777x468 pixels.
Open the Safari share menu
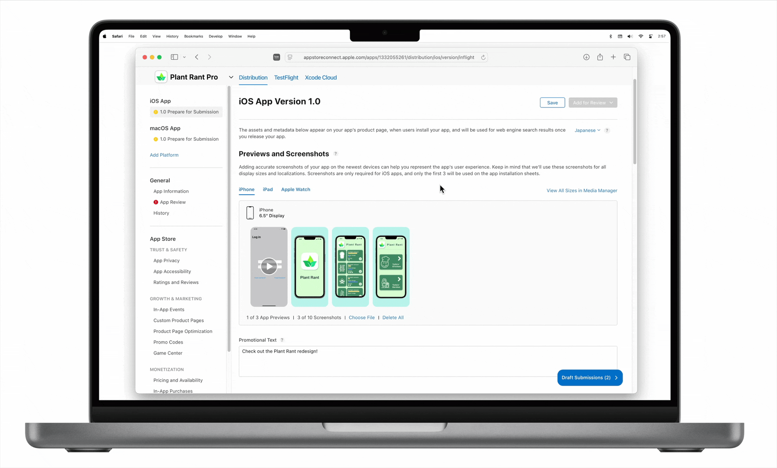point(600,57)
